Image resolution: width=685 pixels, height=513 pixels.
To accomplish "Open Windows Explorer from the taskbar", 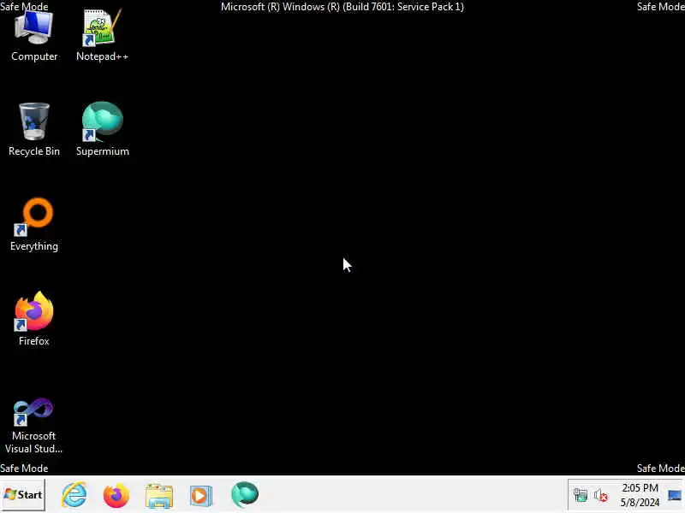I will [159, 496].
